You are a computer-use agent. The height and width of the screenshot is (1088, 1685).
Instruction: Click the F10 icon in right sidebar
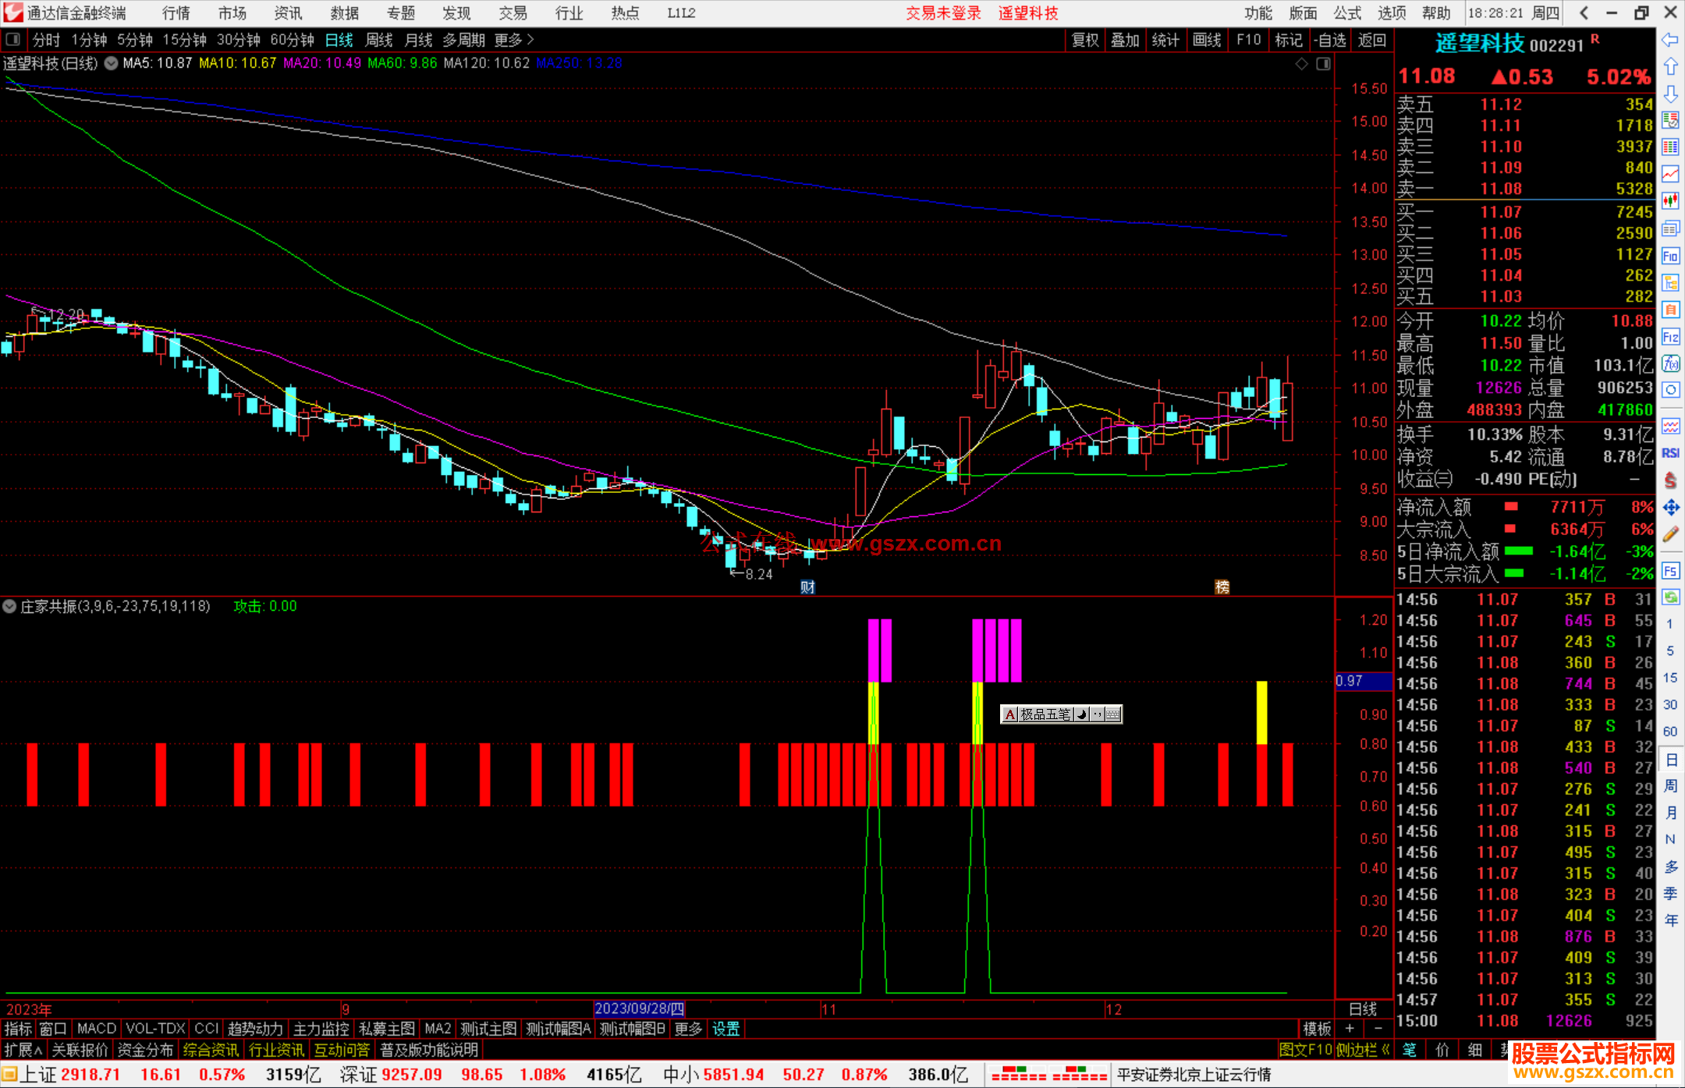click(1670, 256)
